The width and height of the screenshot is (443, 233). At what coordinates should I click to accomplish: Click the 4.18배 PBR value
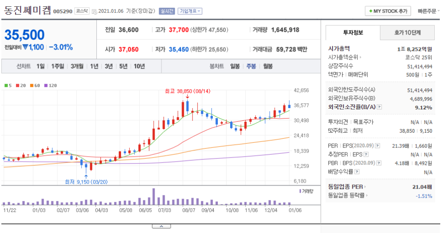point(402,163)
